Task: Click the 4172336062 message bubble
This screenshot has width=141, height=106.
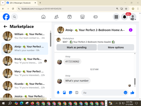Action: pos(72,62)
